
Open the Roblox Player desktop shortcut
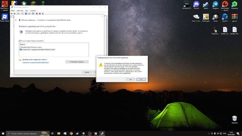pos(5,18)
